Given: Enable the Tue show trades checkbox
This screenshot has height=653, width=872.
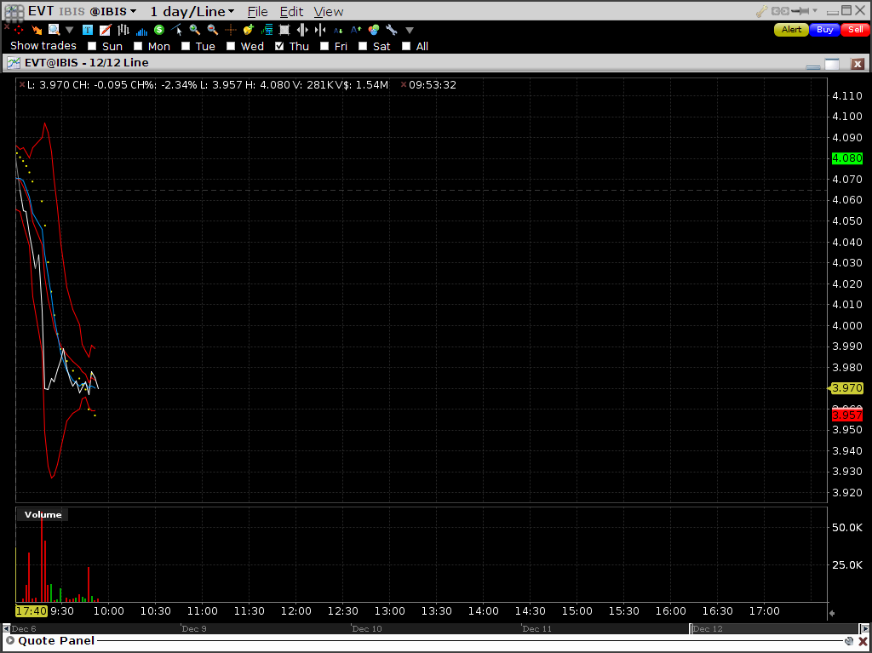Looking at the screenshot, I should tap(186, 46).
